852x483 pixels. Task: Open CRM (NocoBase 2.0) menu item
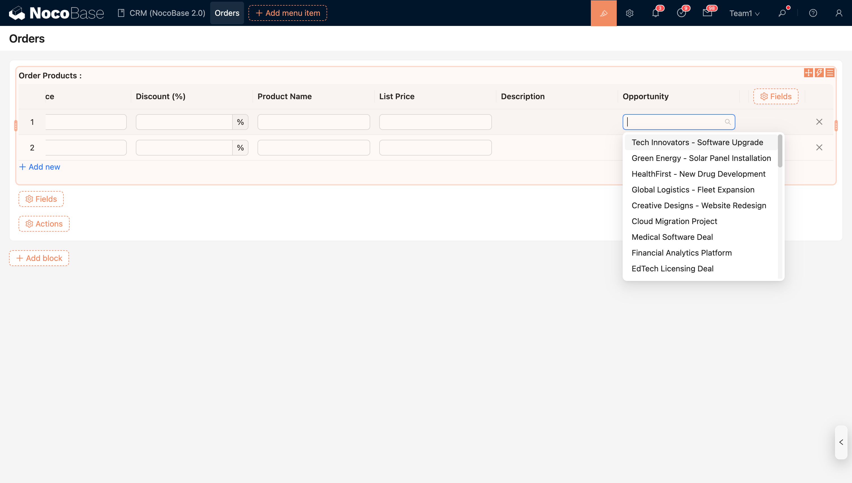[x=161, y=13]
